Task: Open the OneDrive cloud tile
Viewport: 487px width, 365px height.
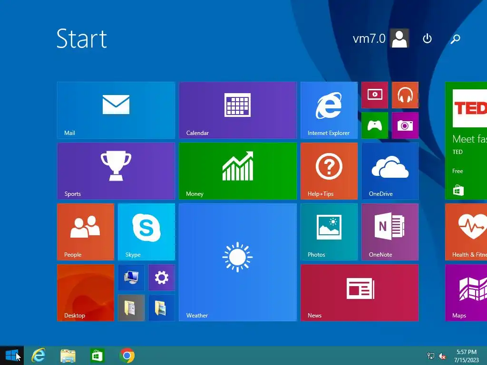Action: coord(390,171)
